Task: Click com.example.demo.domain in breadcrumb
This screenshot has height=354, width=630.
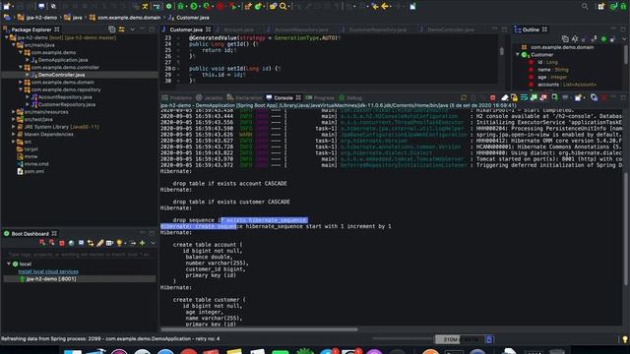Action: pos(129,18)
